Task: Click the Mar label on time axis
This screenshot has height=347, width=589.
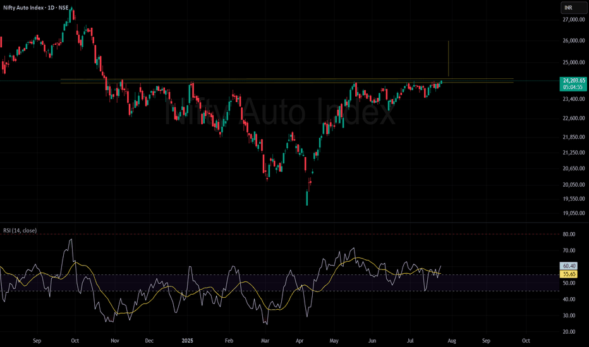Action: (265, 341)
